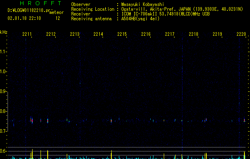Click the 2211 time marker
The width and height of the screenshot is (250, 159).
pos(27,34)
